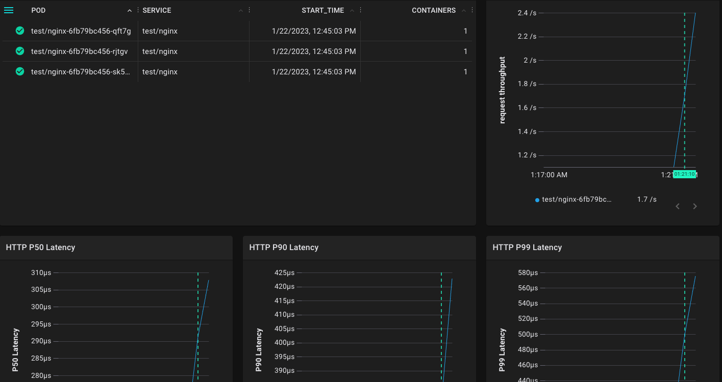
Task: Click legend entry test/nginx-6fb79bc…
Action: pyautogui.click(x=577, y=199)
